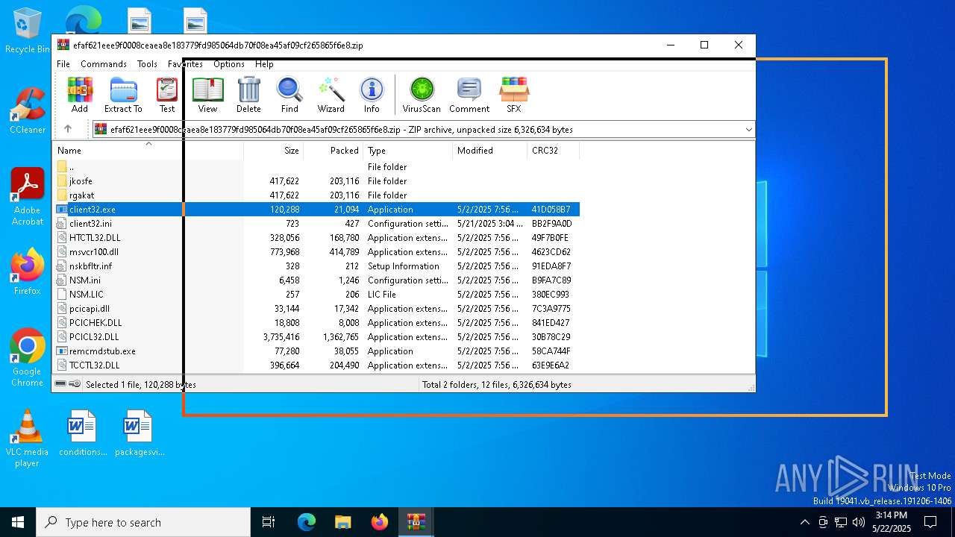Run VirusScan green bug icon
This screenshot has width=955, height=537.
tap(422, 95)
